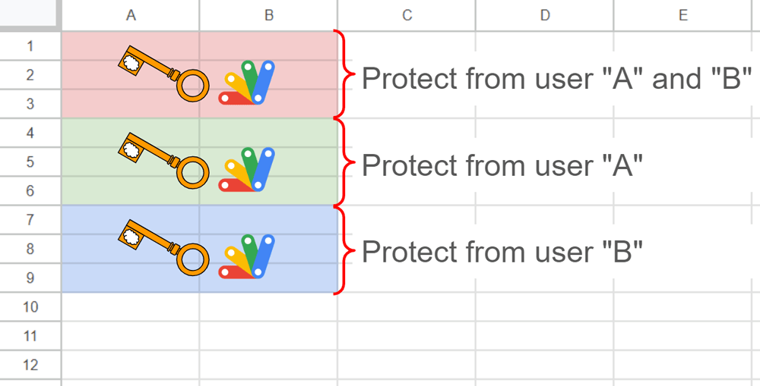Click the red brace beside rows 7-9
The height and width of the screenshot is (386, 760).
(344, 249)
